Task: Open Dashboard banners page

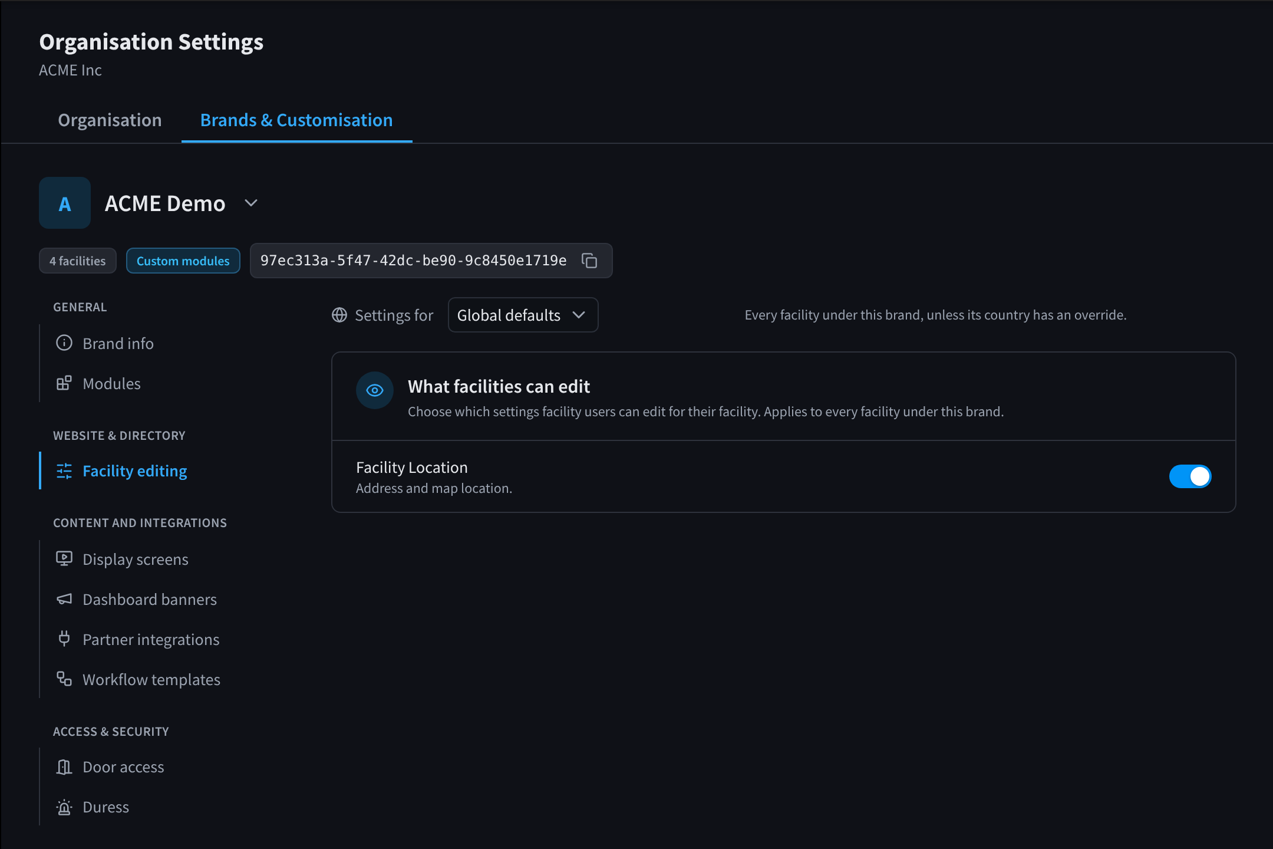Action: coord(150,599)
